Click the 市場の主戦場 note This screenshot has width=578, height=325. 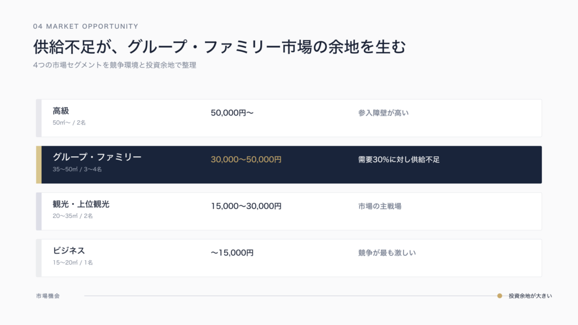pos(380,206)
